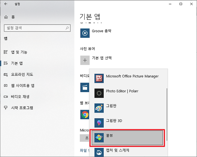The height and width of the screenshot is (157, 197).
Task: Select 꿀뷰 as the photo viewer
Action: (x=127, y=138)
